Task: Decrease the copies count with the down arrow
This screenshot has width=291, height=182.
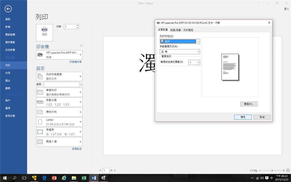Action: pyautogui.click(x=77, y=28)
